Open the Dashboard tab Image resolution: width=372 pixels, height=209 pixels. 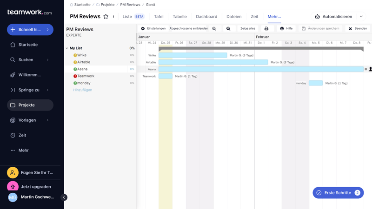point(206,17)
